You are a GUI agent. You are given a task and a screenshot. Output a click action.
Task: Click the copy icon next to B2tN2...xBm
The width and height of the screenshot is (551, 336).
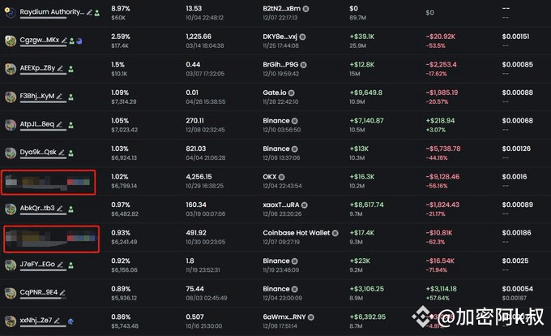(x=305, y=9)
